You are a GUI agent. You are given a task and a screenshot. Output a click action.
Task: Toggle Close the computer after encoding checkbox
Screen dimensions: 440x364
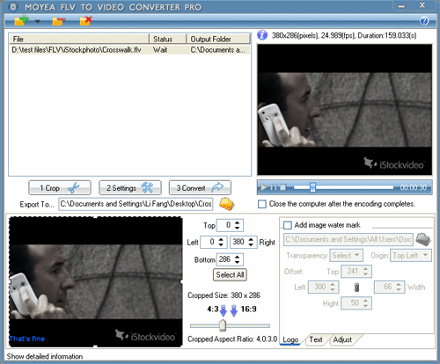pyautogui.click(x=262, y=204)
